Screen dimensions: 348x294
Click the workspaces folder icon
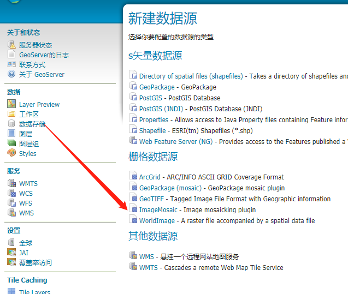[x=11, y=114]
